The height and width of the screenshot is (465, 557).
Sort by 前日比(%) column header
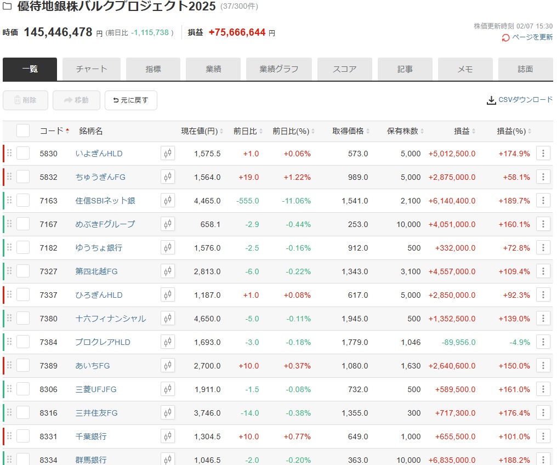pyautogui.click(x=294, y=131)
